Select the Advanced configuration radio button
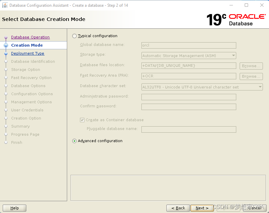The width and height of the screenshot is (269, 213). click(x=74, y=141)
